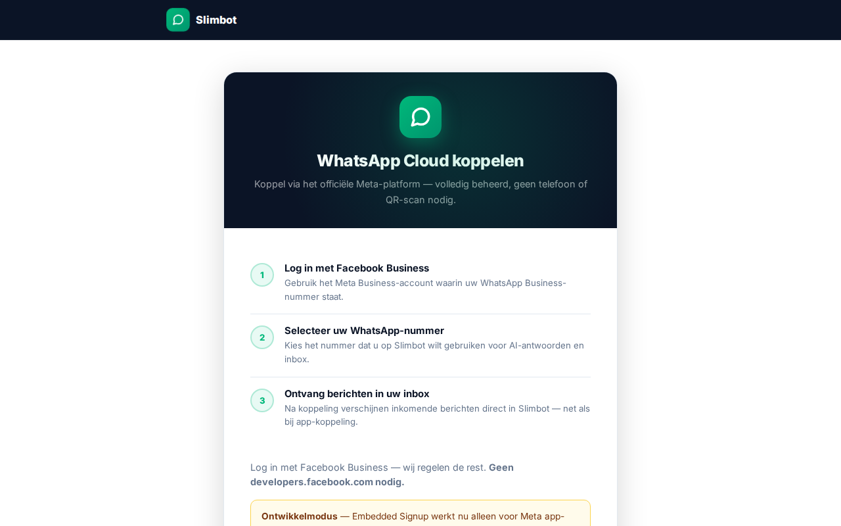Click bold text "Geen developers.facebook.com nodig."
The image size is (841, 526).
coord(382,475)
